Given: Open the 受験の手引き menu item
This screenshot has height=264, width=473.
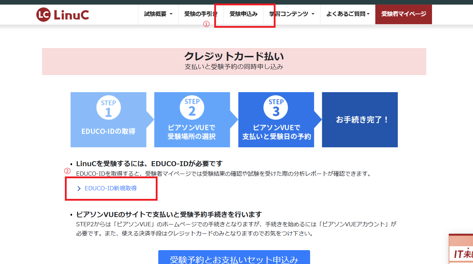Looking at the screenshot, I should (200, 14).
